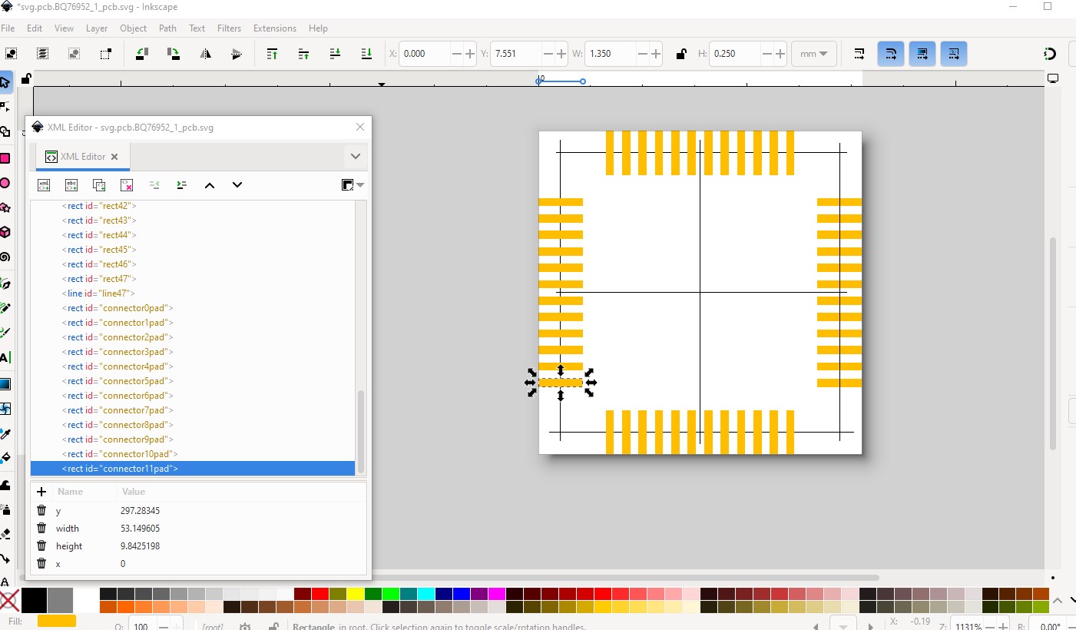Open the Layer menu
The image size is (1076, 630).
97,28
